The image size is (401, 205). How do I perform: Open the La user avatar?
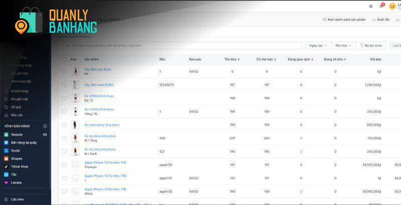pyautogui.click(x=392, y=6)
